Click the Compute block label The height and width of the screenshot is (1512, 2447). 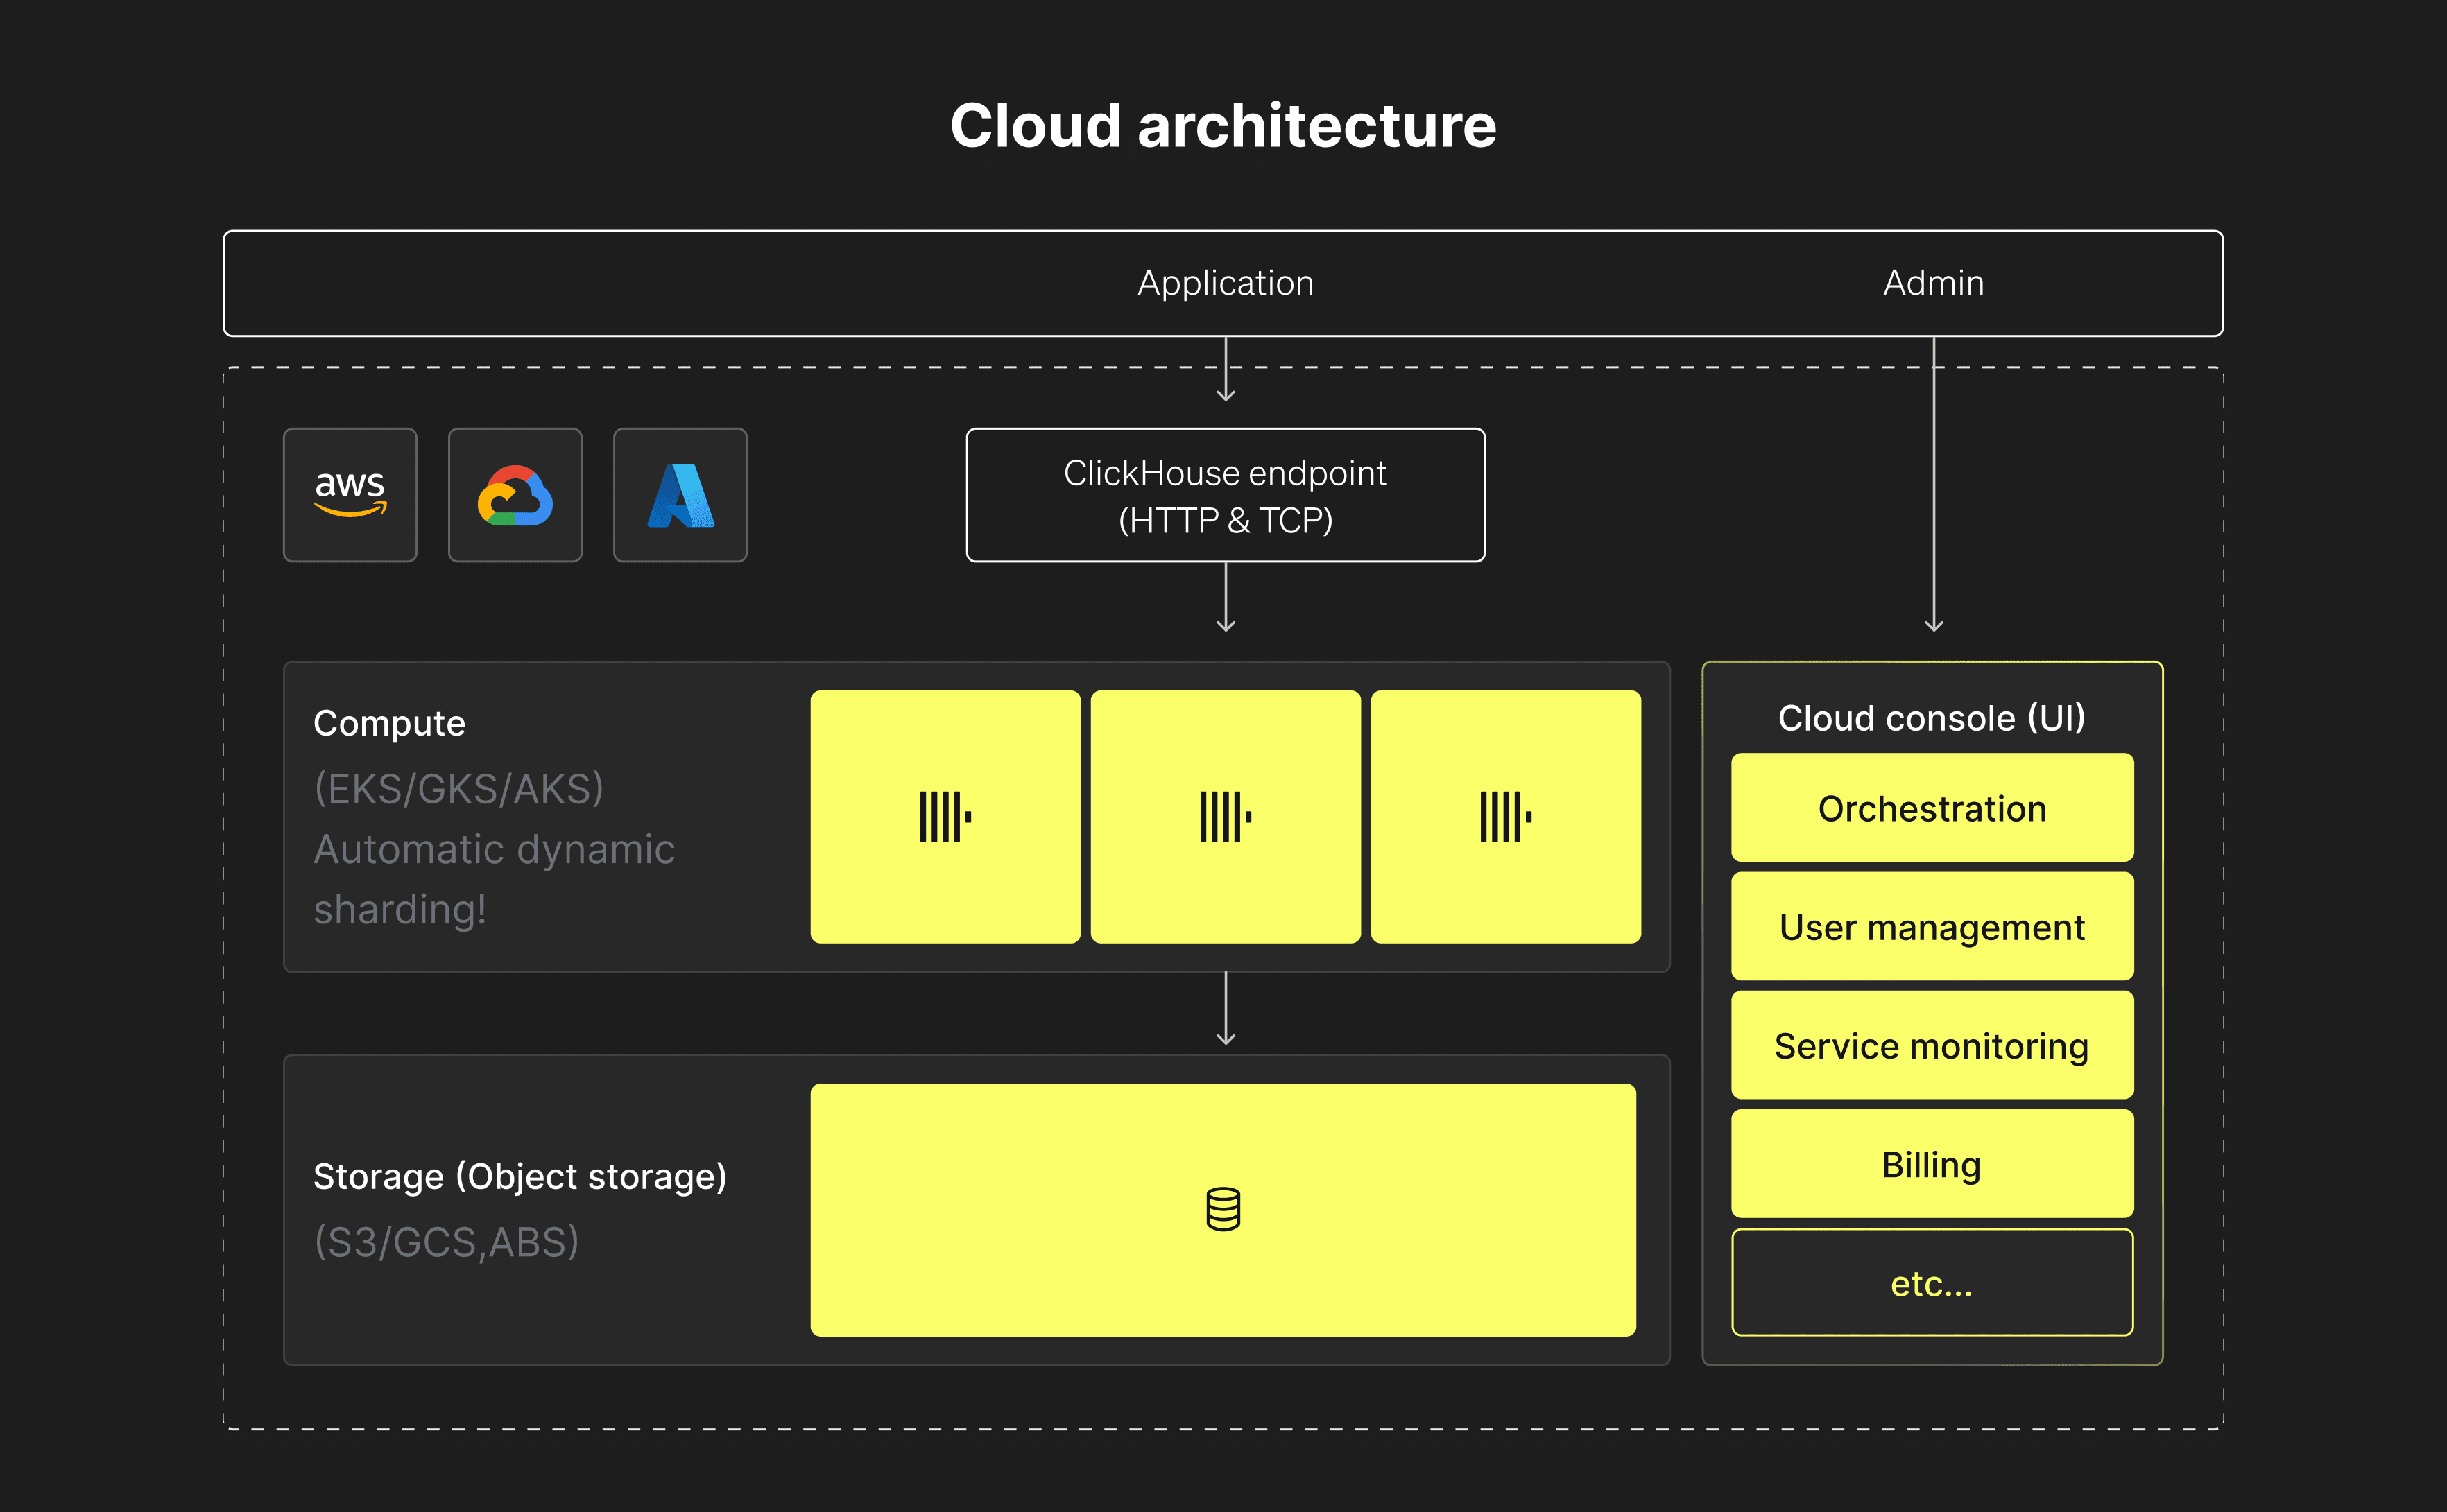point(390,722)
